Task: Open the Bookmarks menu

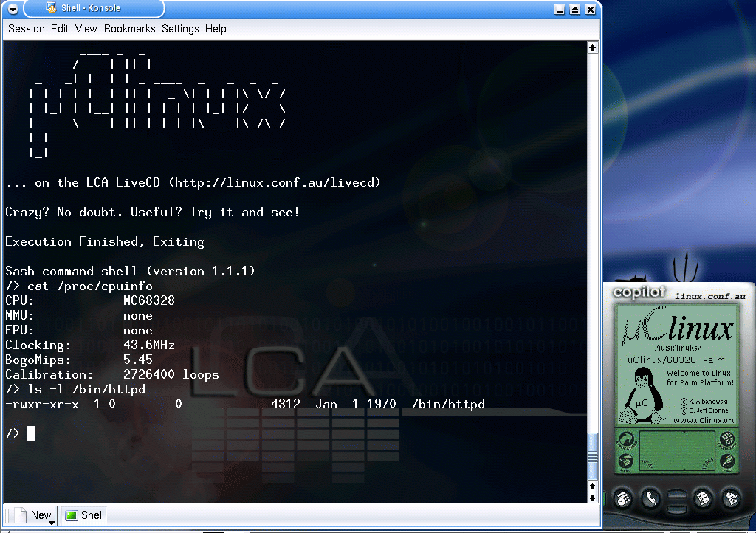Action: click(x=129, y=29)
